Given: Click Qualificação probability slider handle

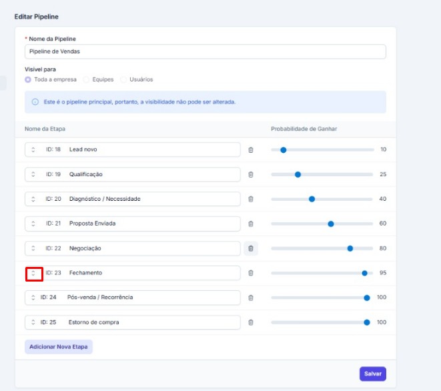Looking at the screenshot, I should pyautogui.click(x=298, y=174).
